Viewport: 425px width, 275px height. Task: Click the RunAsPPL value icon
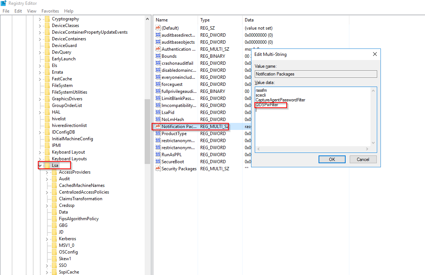[158, 154]
